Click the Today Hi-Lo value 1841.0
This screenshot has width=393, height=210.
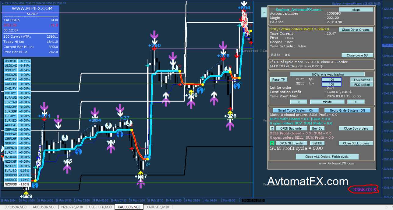[x=52, y=42]
